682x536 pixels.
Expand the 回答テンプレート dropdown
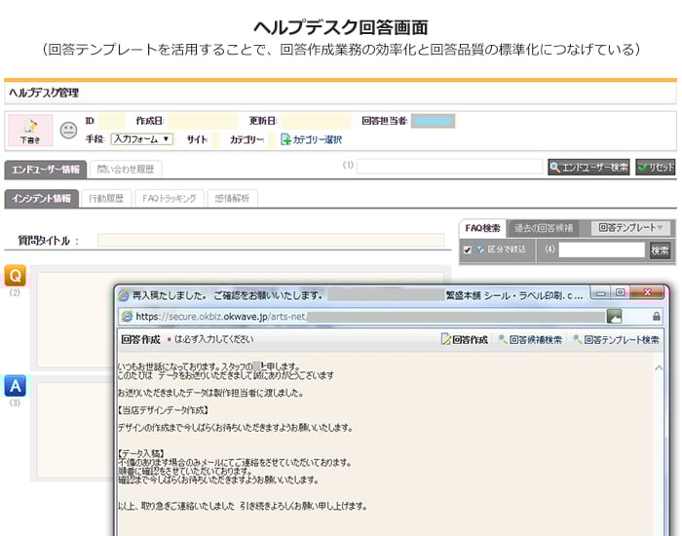tap(630, 228)
